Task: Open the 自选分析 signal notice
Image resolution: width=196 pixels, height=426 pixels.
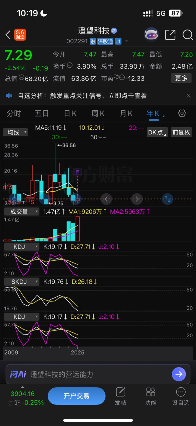Action: pyautogui.click(x=82, y=96)
